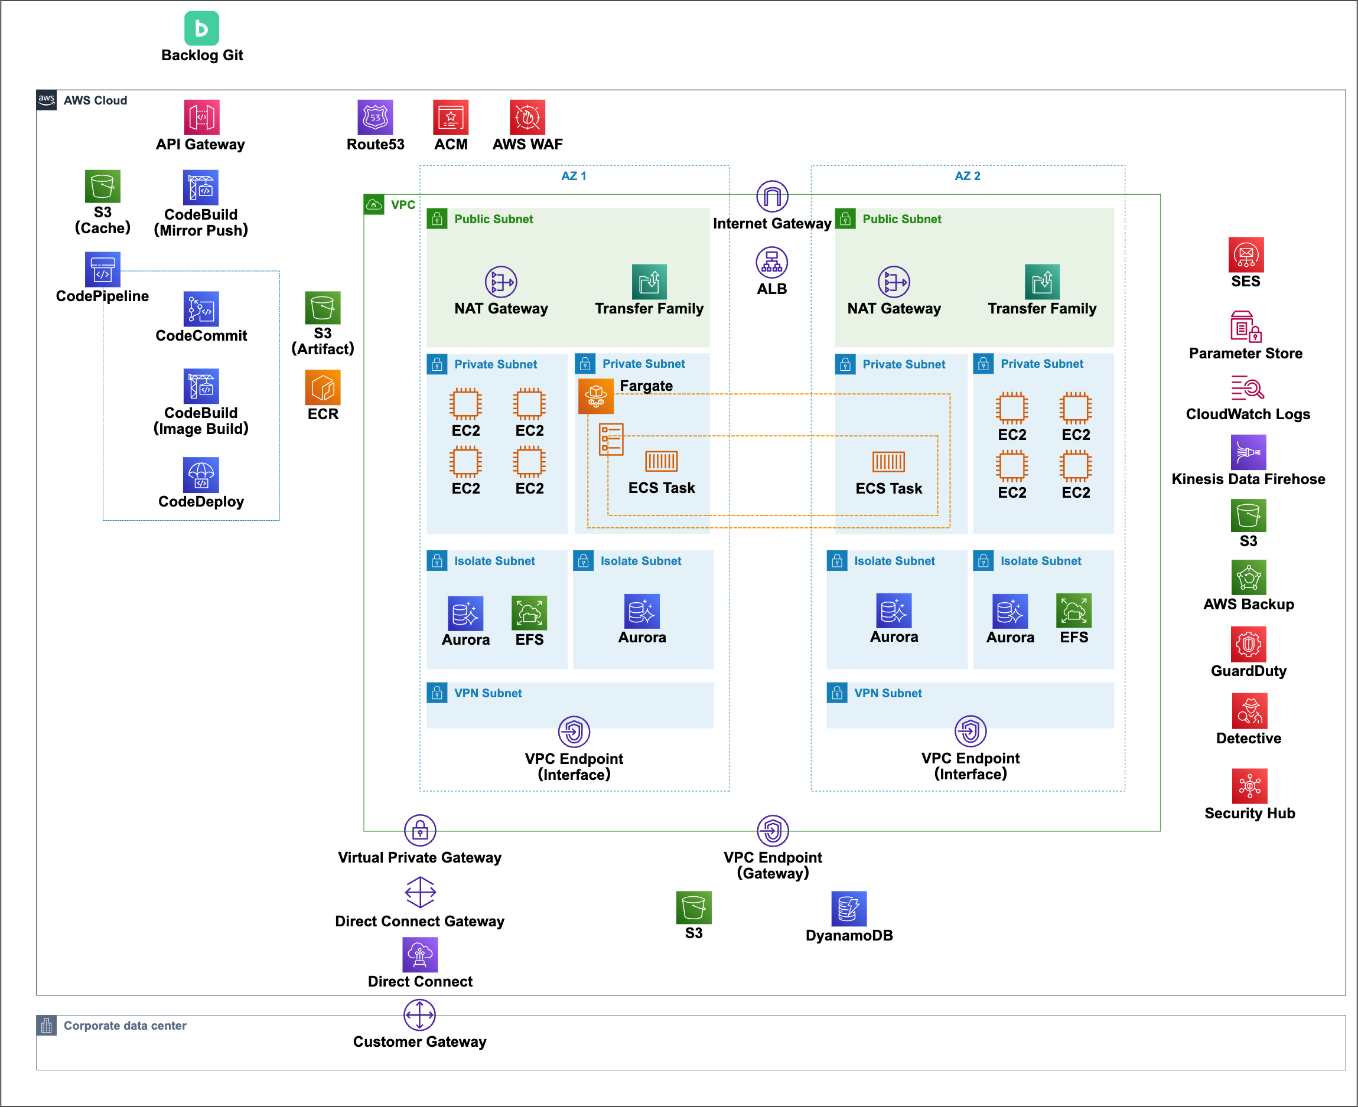Click the Fargate icon
Screen dimensions: 1358x1107
click(596, 396)
